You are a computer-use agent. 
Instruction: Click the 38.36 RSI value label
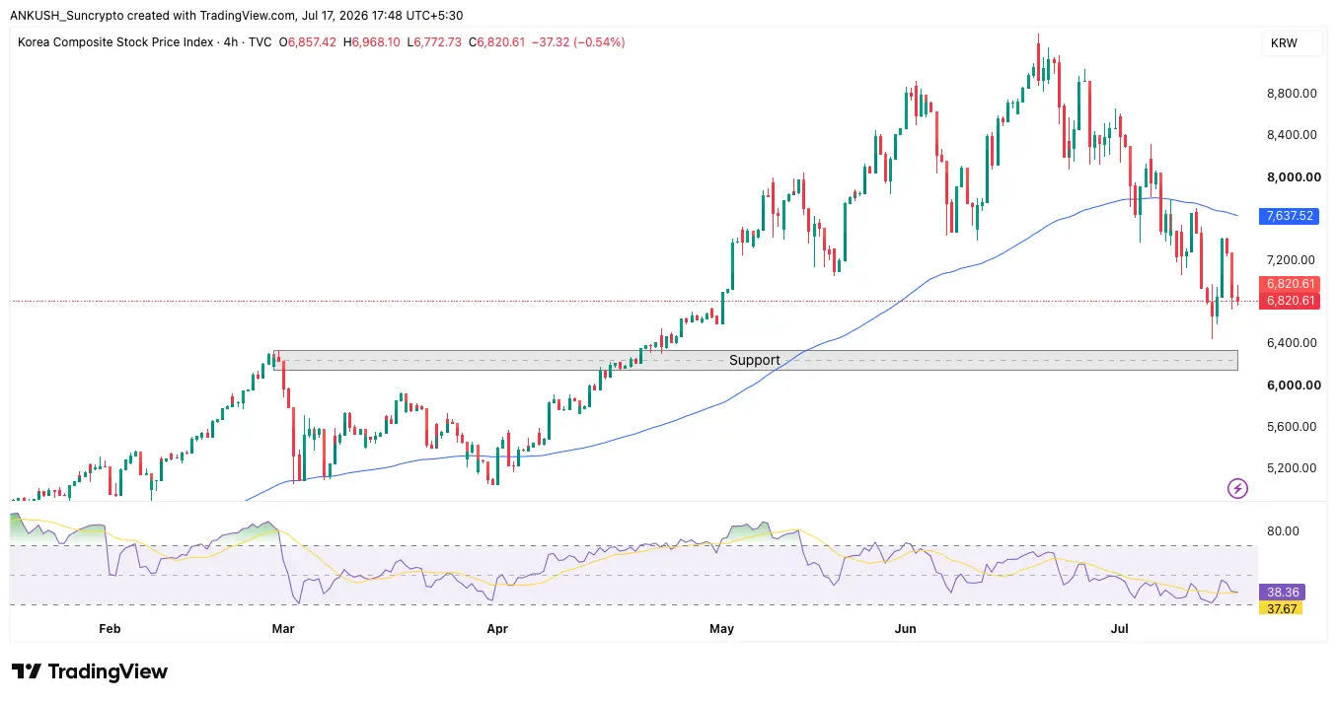1282,593
